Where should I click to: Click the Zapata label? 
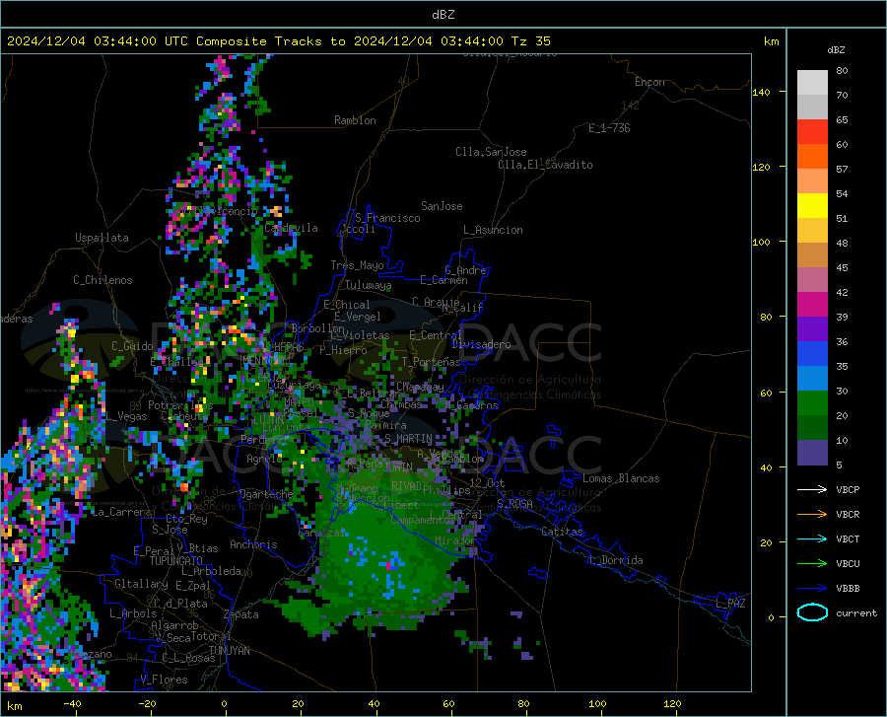pos(241,614)
